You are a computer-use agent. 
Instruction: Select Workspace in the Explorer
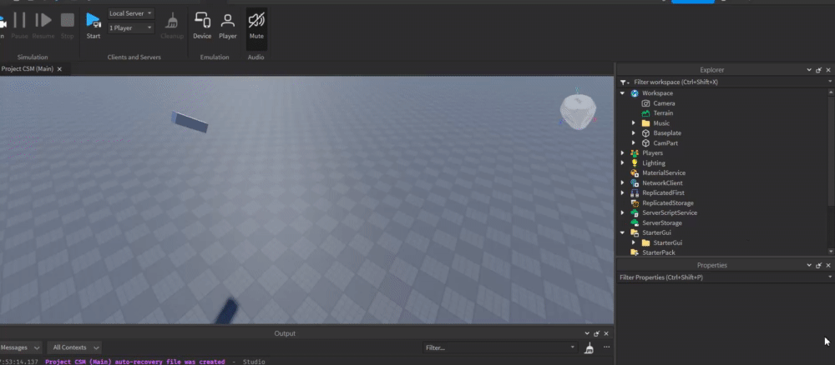click(657, 93)
